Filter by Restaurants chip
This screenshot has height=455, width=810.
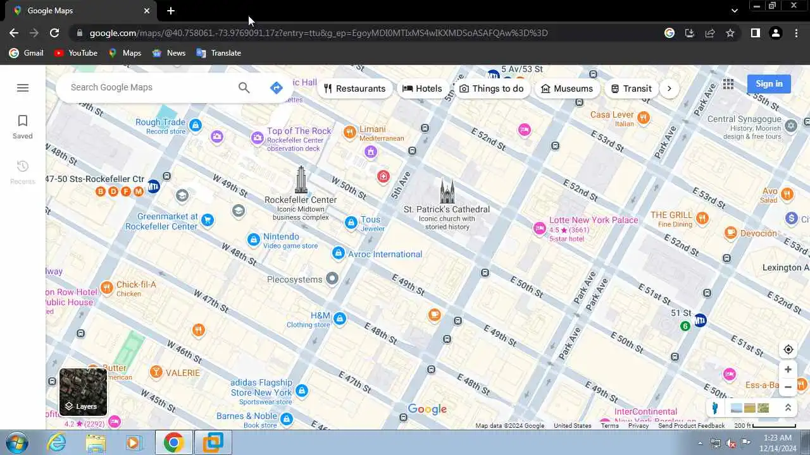(x=354, y=88)
